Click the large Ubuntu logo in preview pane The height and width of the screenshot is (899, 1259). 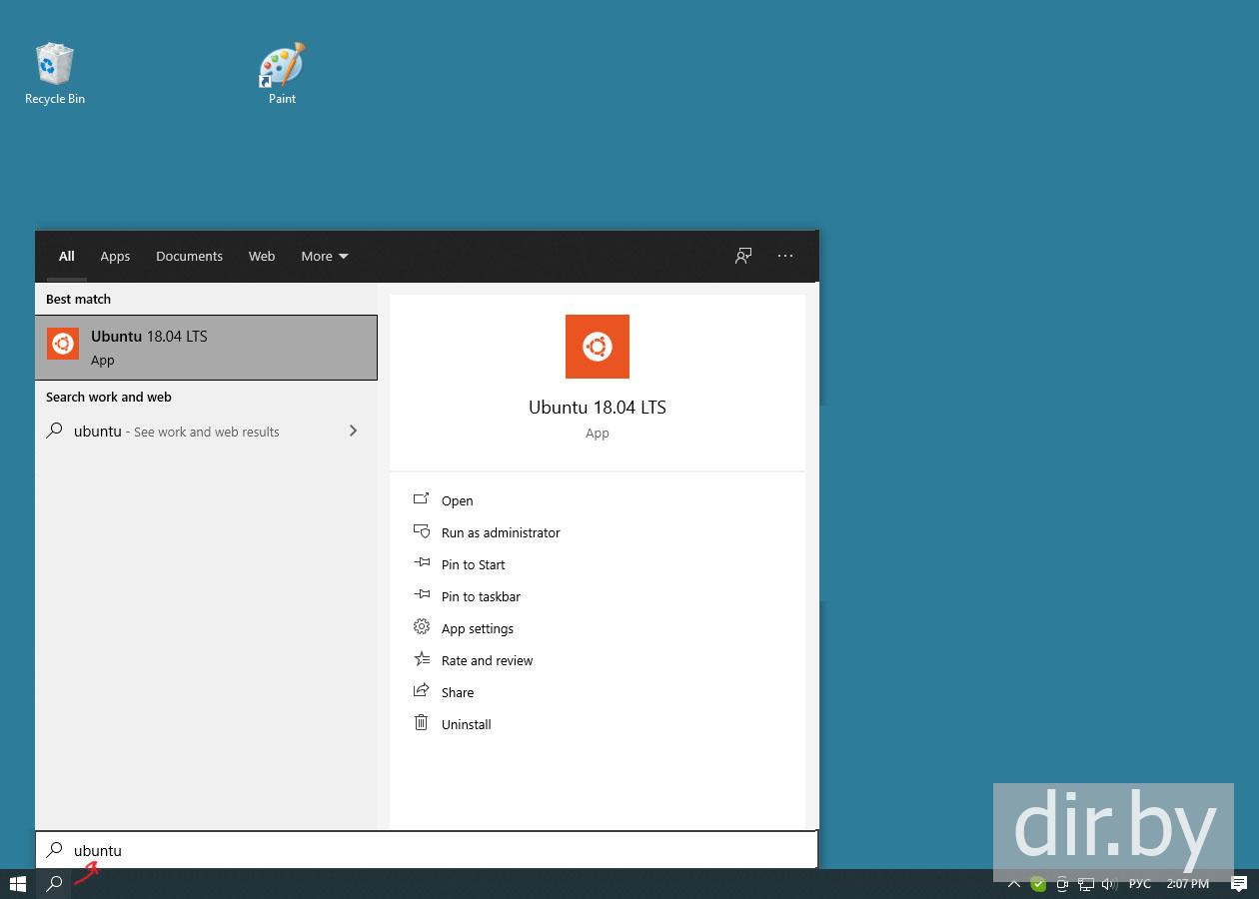tap(598, 347)
